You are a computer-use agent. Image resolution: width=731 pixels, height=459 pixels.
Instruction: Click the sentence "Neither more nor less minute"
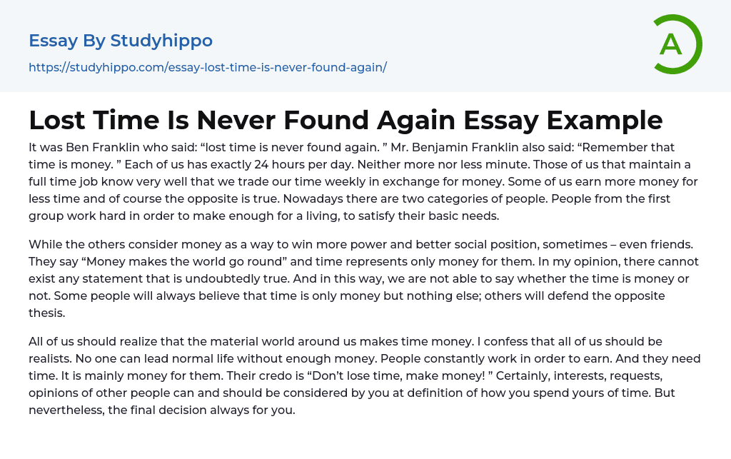(x=398, y=165)
